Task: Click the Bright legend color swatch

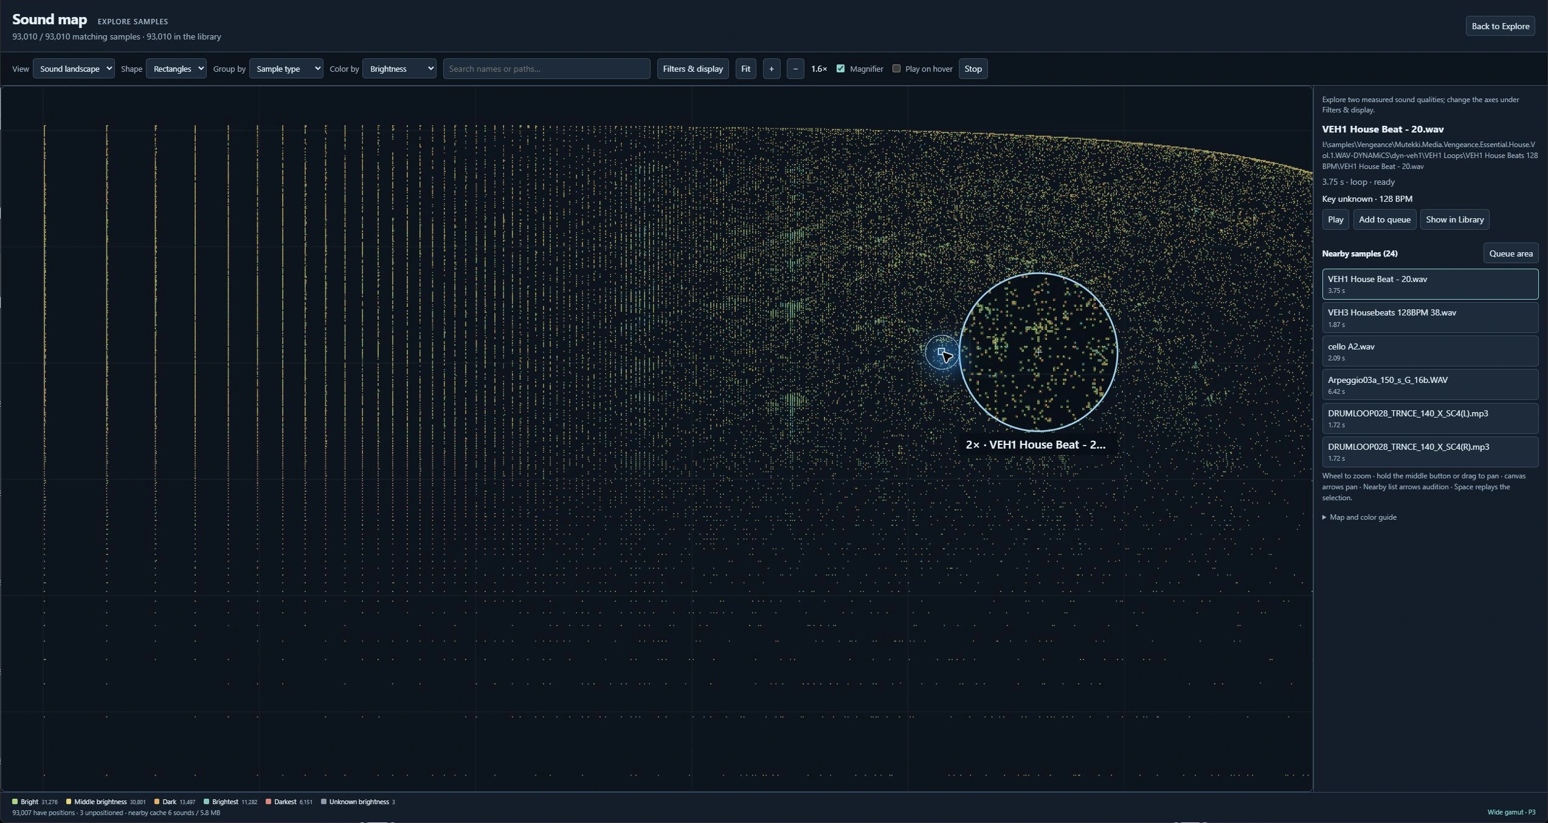Action: (x=15, y=802)
